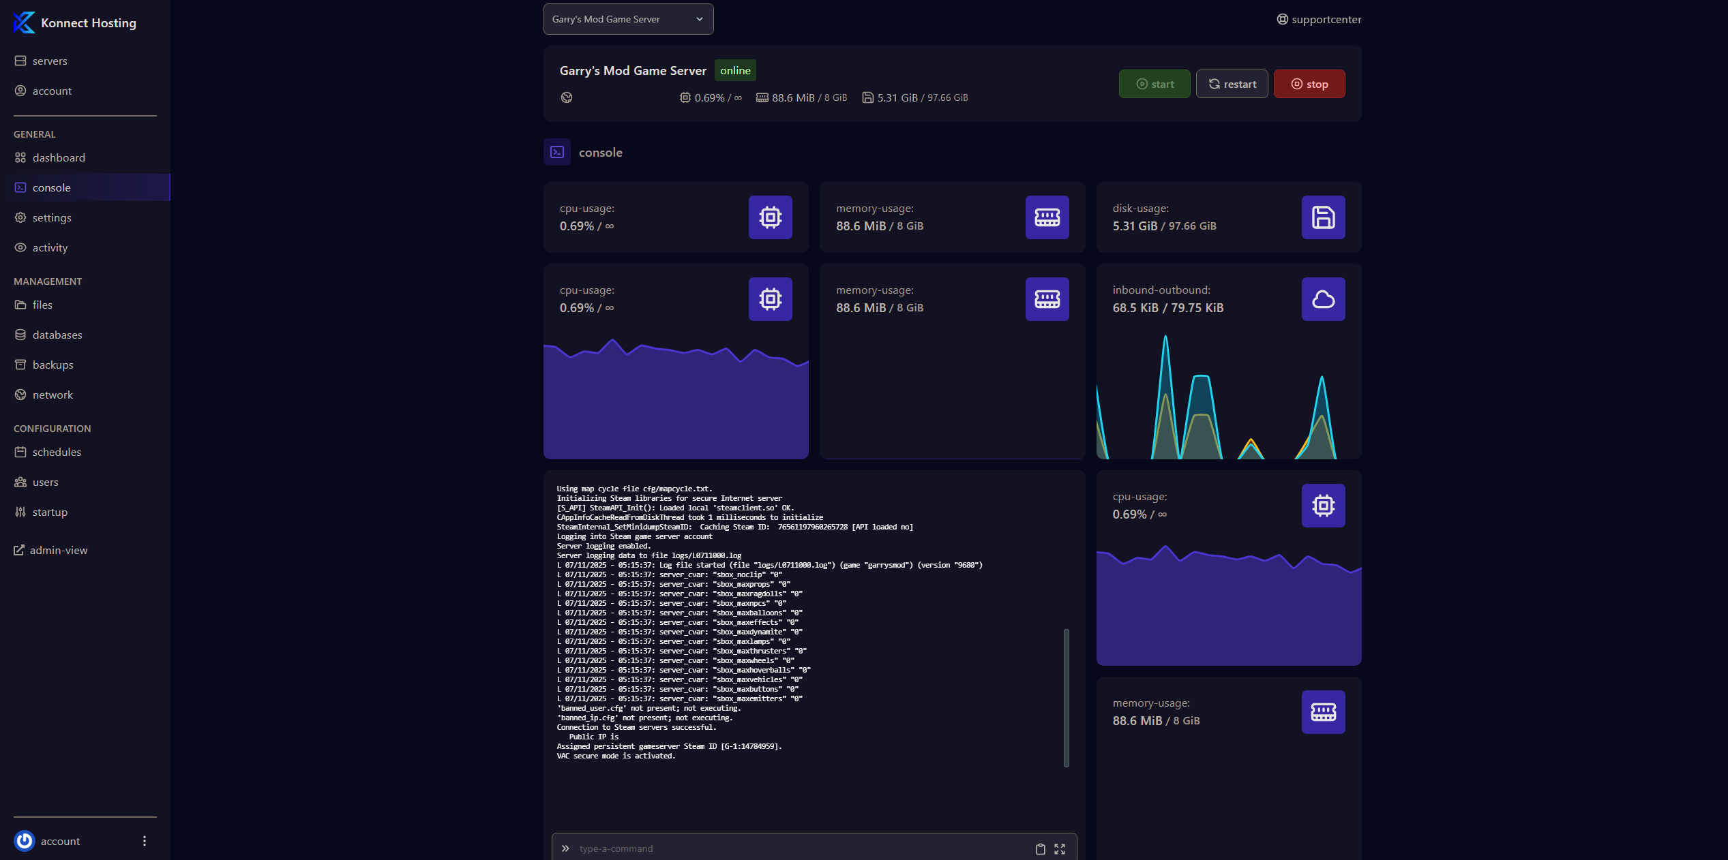Open schedules in the Configuration section

pos(85,452)
